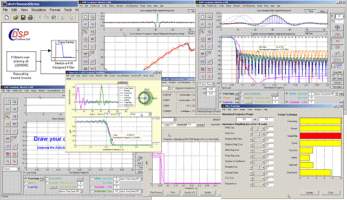Image resolution: width=347 pixels, height=200 pixels.
Task: Enable Yule-Walk checkbox in 'Draw your' window
Action: tap(92, 186)
